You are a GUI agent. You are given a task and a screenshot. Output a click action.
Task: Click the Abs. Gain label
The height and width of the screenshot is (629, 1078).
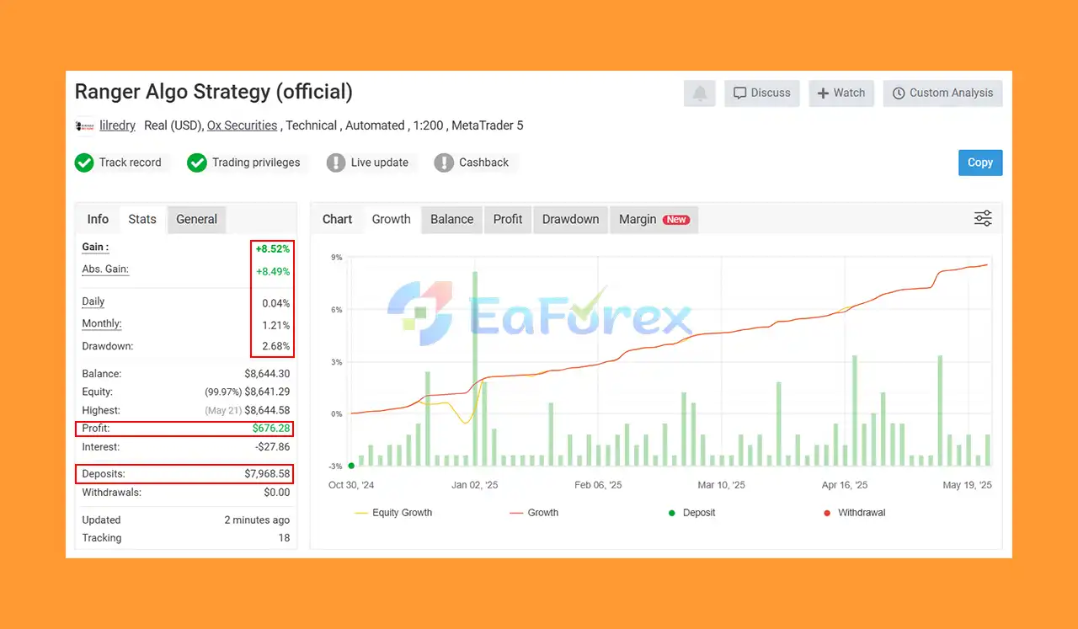tap(105, 269)
